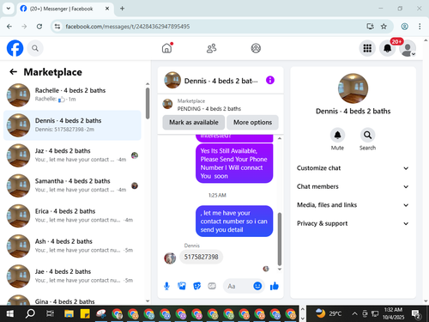429x322 pixels.
Task: Click taskbar clock 1:32 AM
Action: [393, 313]
